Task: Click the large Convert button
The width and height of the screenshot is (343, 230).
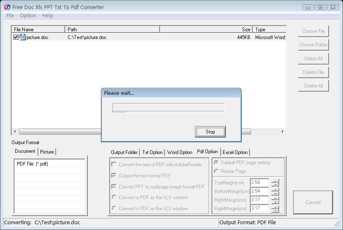Action: coord(313,202)
